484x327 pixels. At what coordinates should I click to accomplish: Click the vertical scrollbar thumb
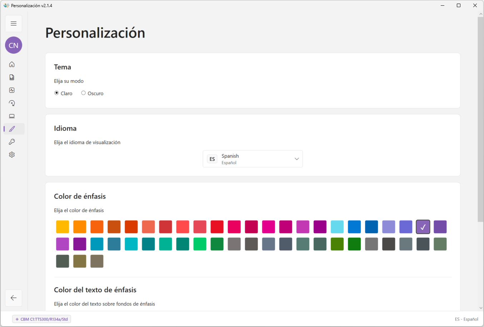pyautogui.click(x=480, y=119)
